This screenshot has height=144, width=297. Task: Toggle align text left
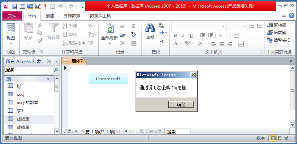coord(214,44)
